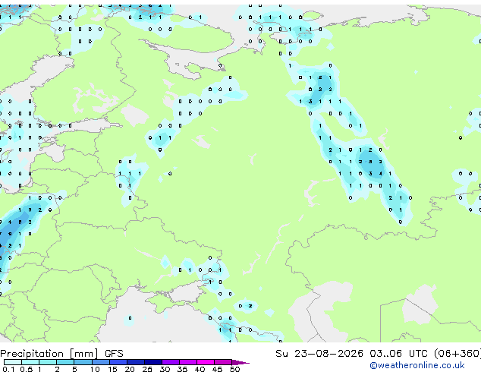
Task: Click the legend label '40'
Action: [200, 369]
